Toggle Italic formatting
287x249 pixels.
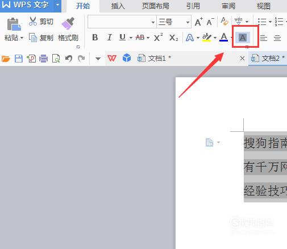point(109,38)
